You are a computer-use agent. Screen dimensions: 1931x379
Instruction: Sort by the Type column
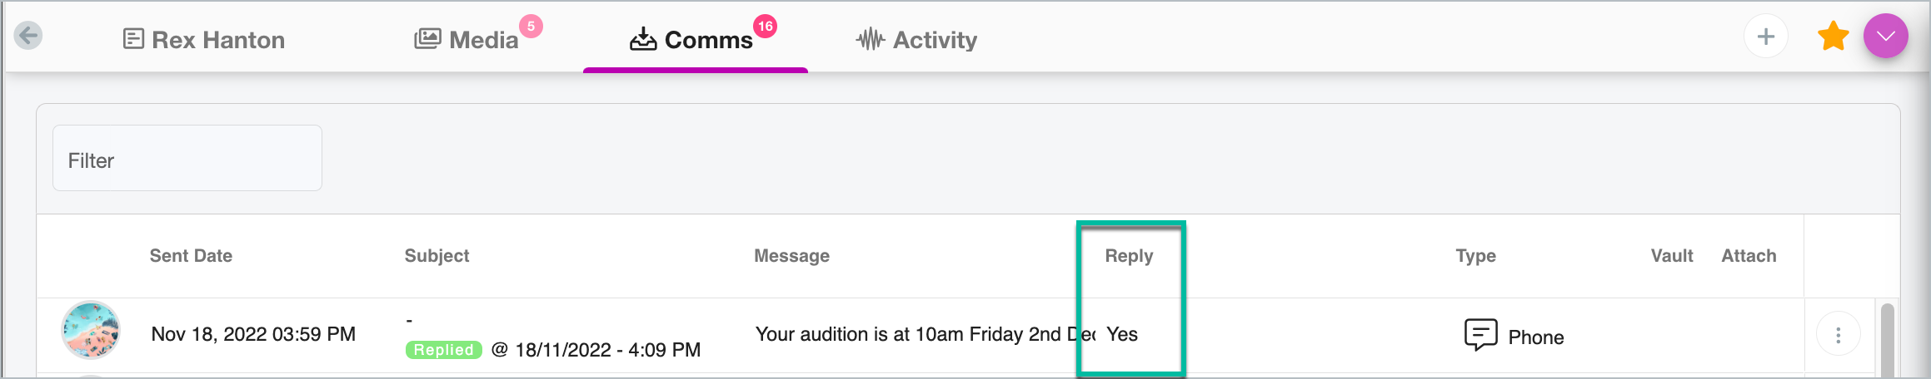(x=1475, y=256)
